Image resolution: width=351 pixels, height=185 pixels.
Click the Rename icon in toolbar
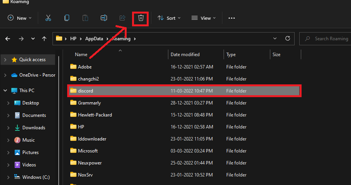point(103,18)
